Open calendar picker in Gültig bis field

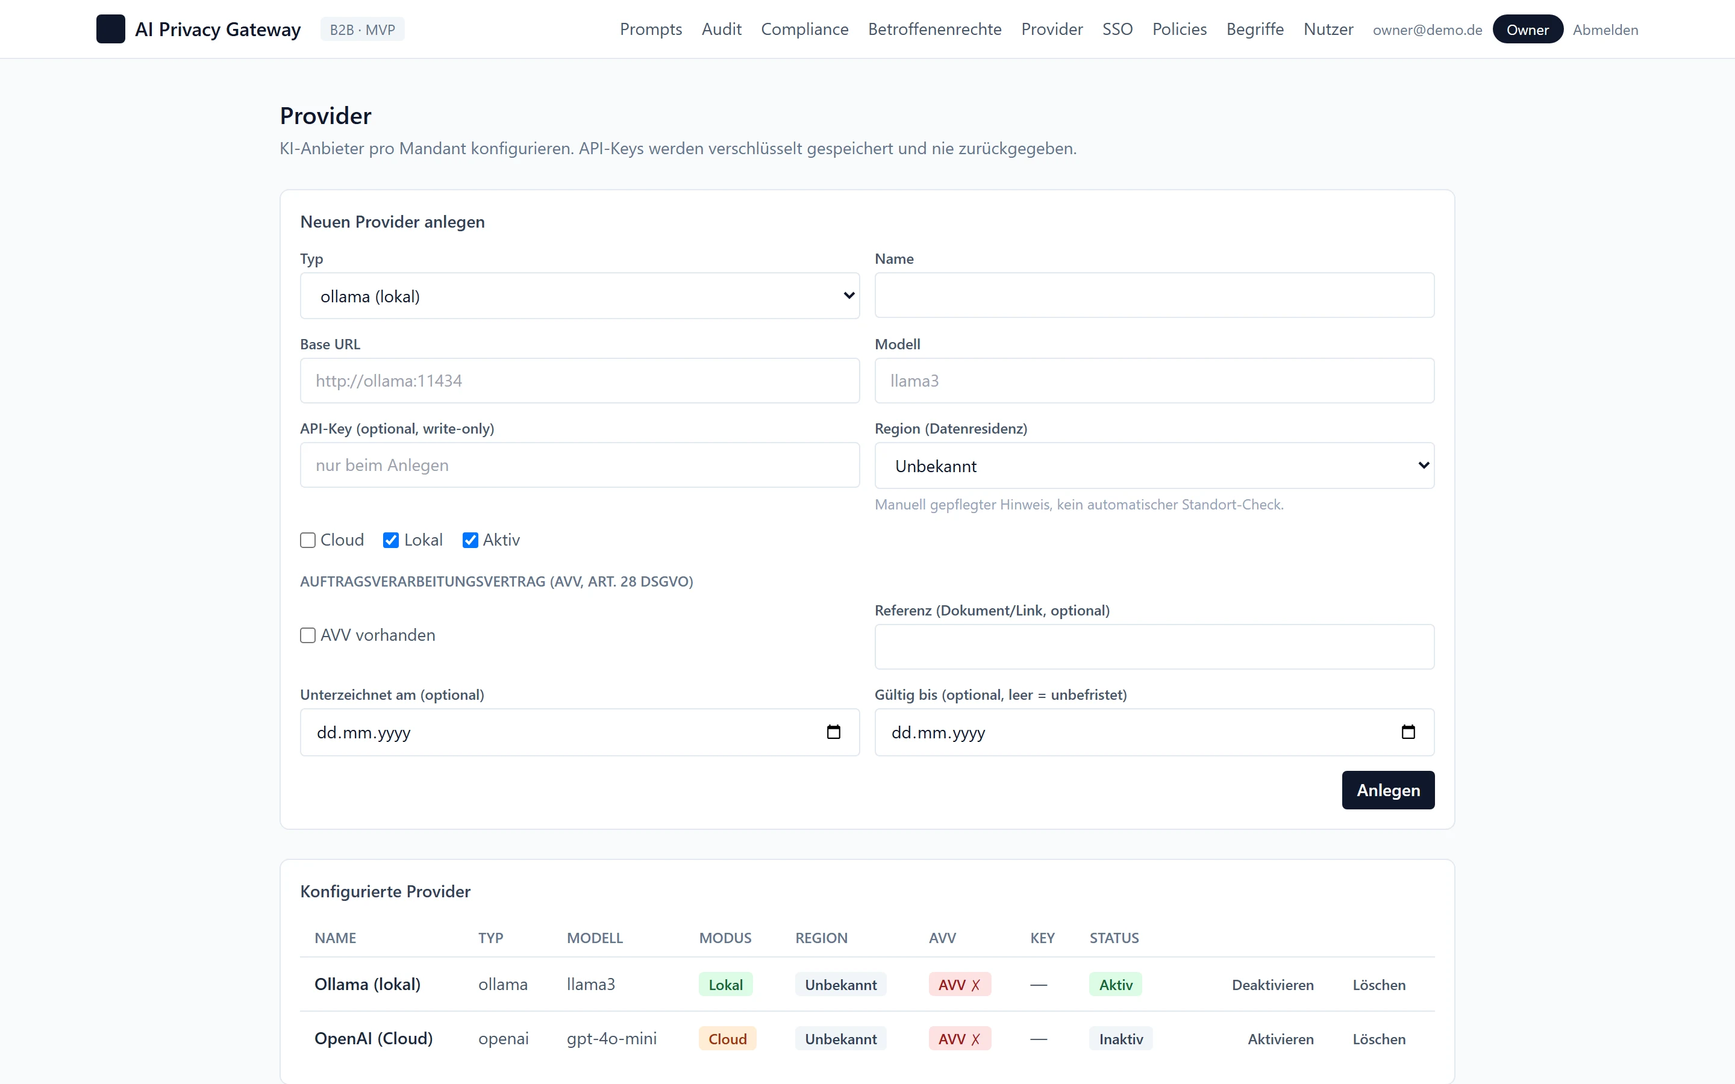[1408, 732]
